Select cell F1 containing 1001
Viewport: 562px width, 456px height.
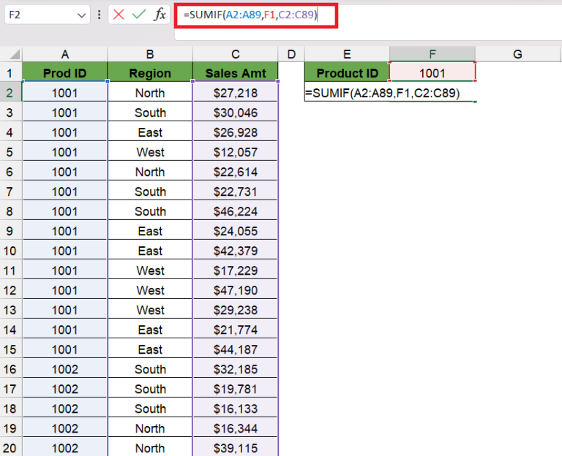[432, 73]
